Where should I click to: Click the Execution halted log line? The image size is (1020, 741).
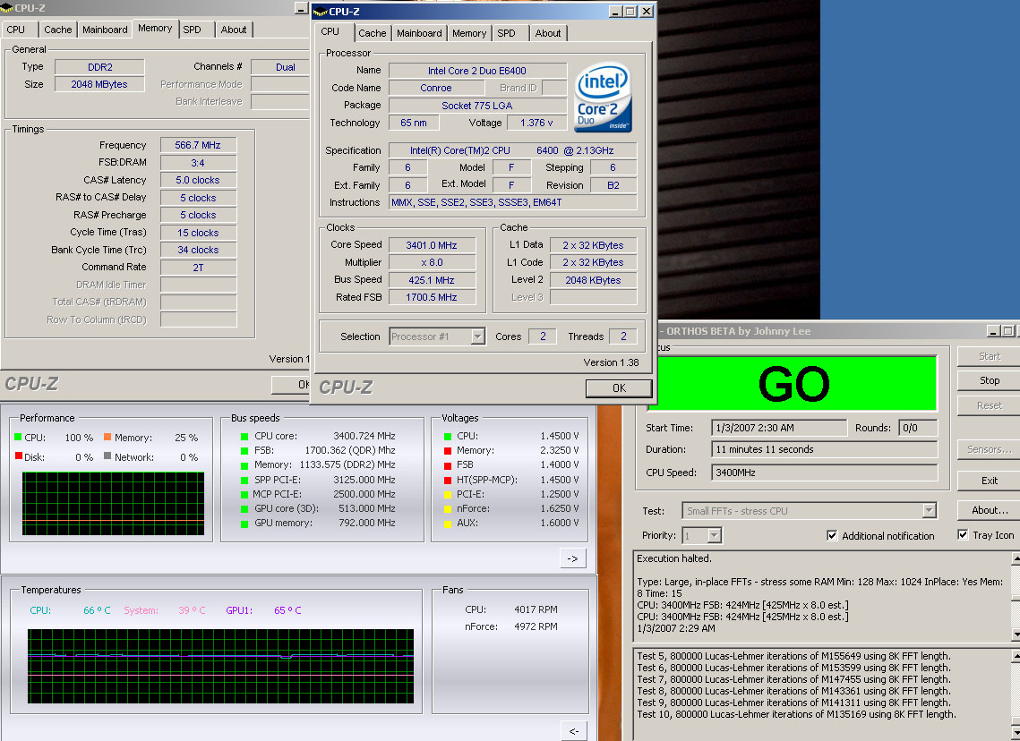[x=674, y=558]
